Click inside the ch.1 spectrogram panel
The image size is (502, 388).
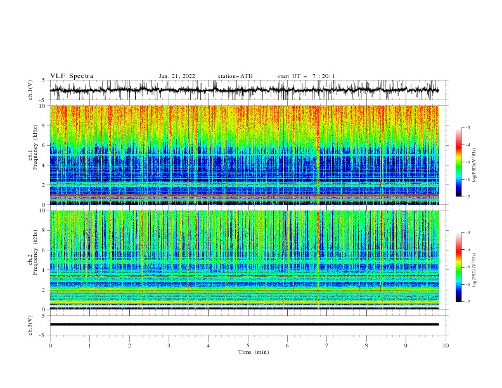coord(244,155)
